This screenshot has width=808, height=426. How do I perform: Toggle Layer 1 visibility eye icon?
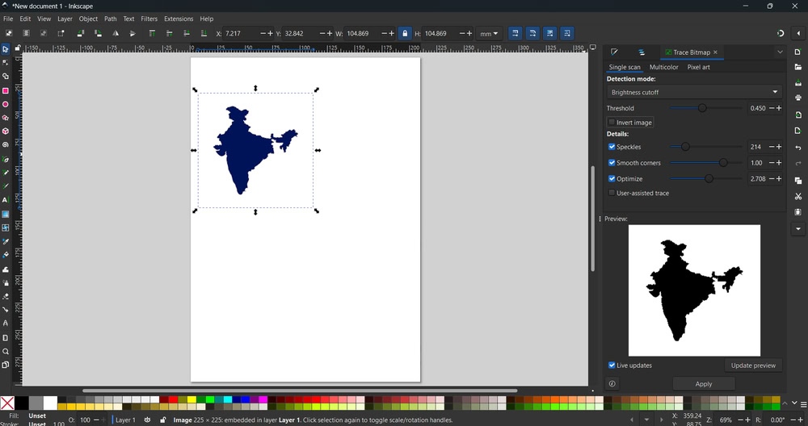147,420
